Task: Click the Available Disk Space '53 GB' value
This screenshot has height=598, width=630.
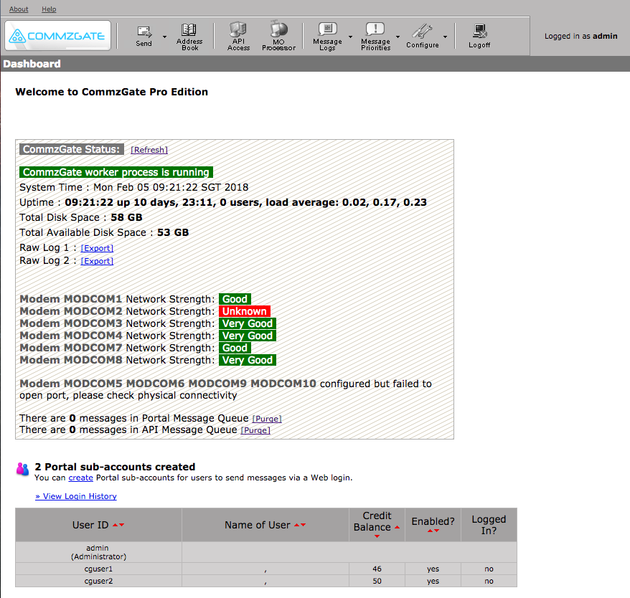Action: [x=173, y=232]
